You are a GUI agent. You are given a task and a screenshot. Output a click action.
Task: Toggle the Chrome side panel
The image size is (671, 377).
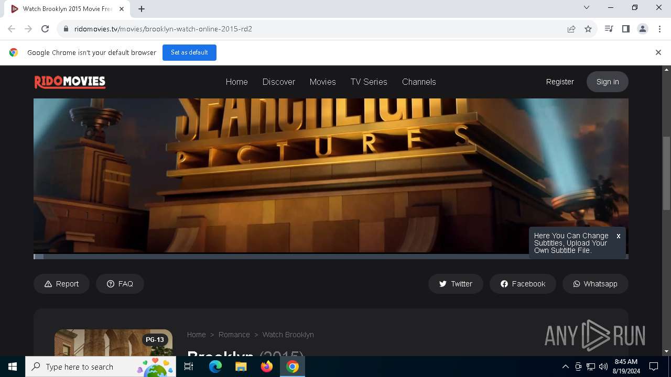click(x=625, y=29)
